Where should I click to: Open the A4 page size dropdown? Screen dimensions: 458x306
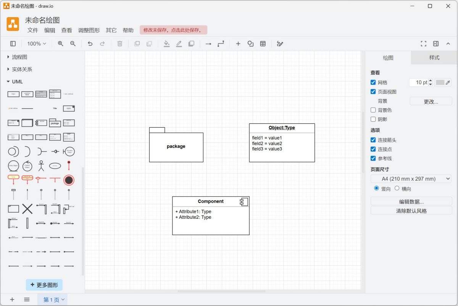click(411, 178)
